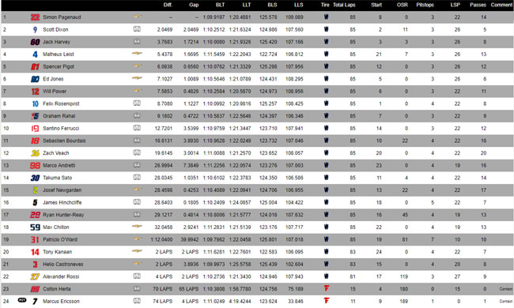Click the PIT badge beside Marcus Ericsson
Image resolution: width=514 pixels, height=308 pixels.
22,300
